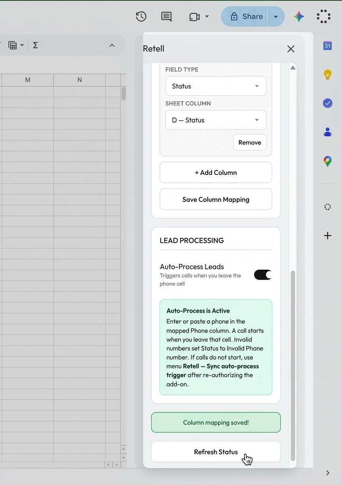The height and width of the screenshot is (485, 342).
Task: Click the Remove button
Action: tap(250, 142)
